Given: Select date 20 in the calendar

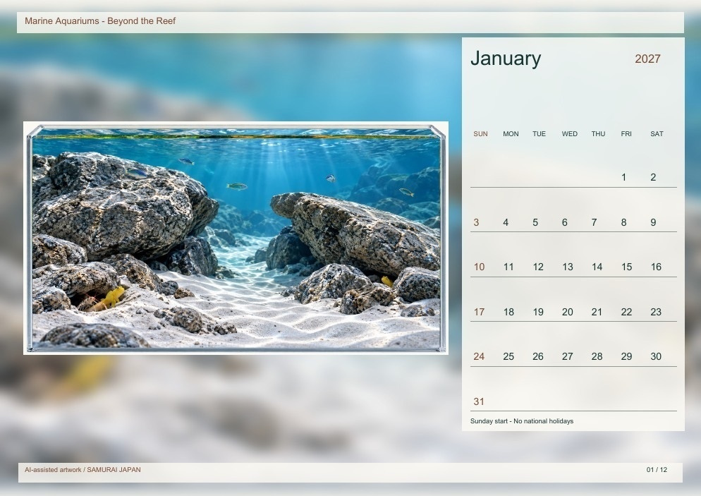Looking at the screenshot, I should tap(568, 312).
